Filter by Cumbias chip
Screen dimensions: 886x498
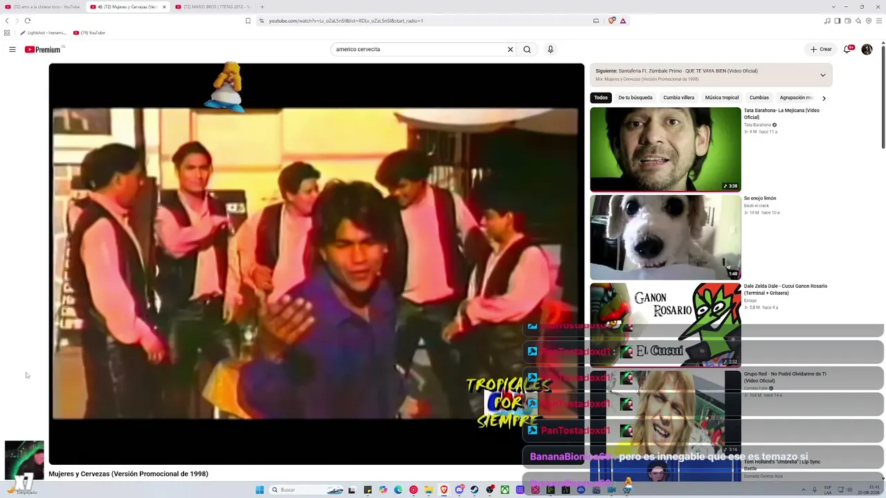(x=759, y=98)
